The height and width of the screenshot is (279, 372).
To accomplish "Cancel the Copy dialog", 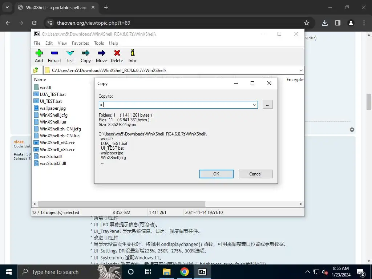I will pyautogui.click(x=255, y=174).
